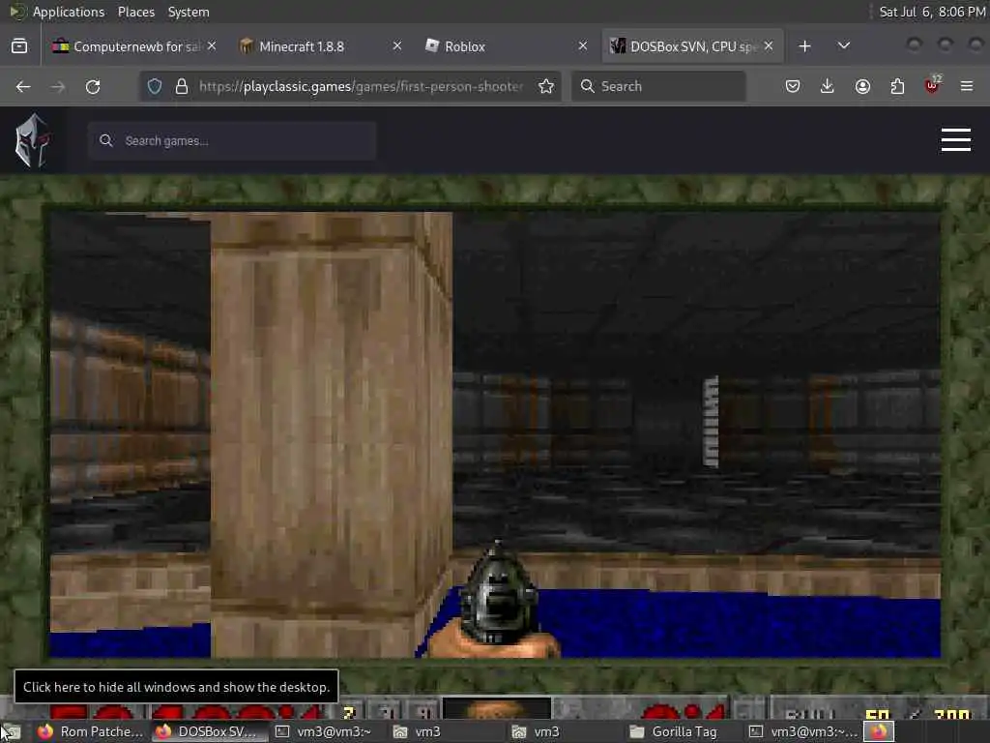Go back with the browser back arrow
The image size is (990, 743).
coord(23,86)
